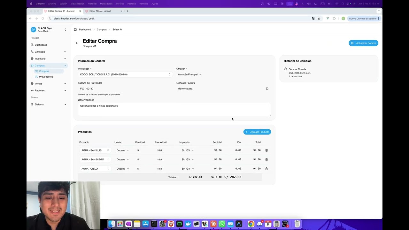Open the AGUA - SAN DIEGO product selector
This screenshot has width=409, height=230.
click(x=95, y=159)
